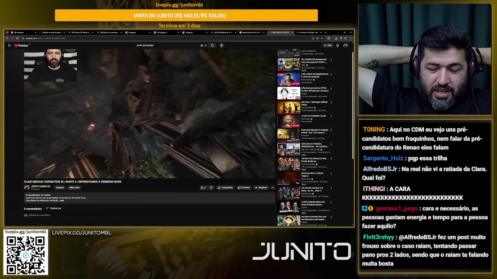Click the browser page vertical scrollbar
Image resolution: width=497 pixels, height=279 pixels.
pyautogui.click(x=352, y=105)
